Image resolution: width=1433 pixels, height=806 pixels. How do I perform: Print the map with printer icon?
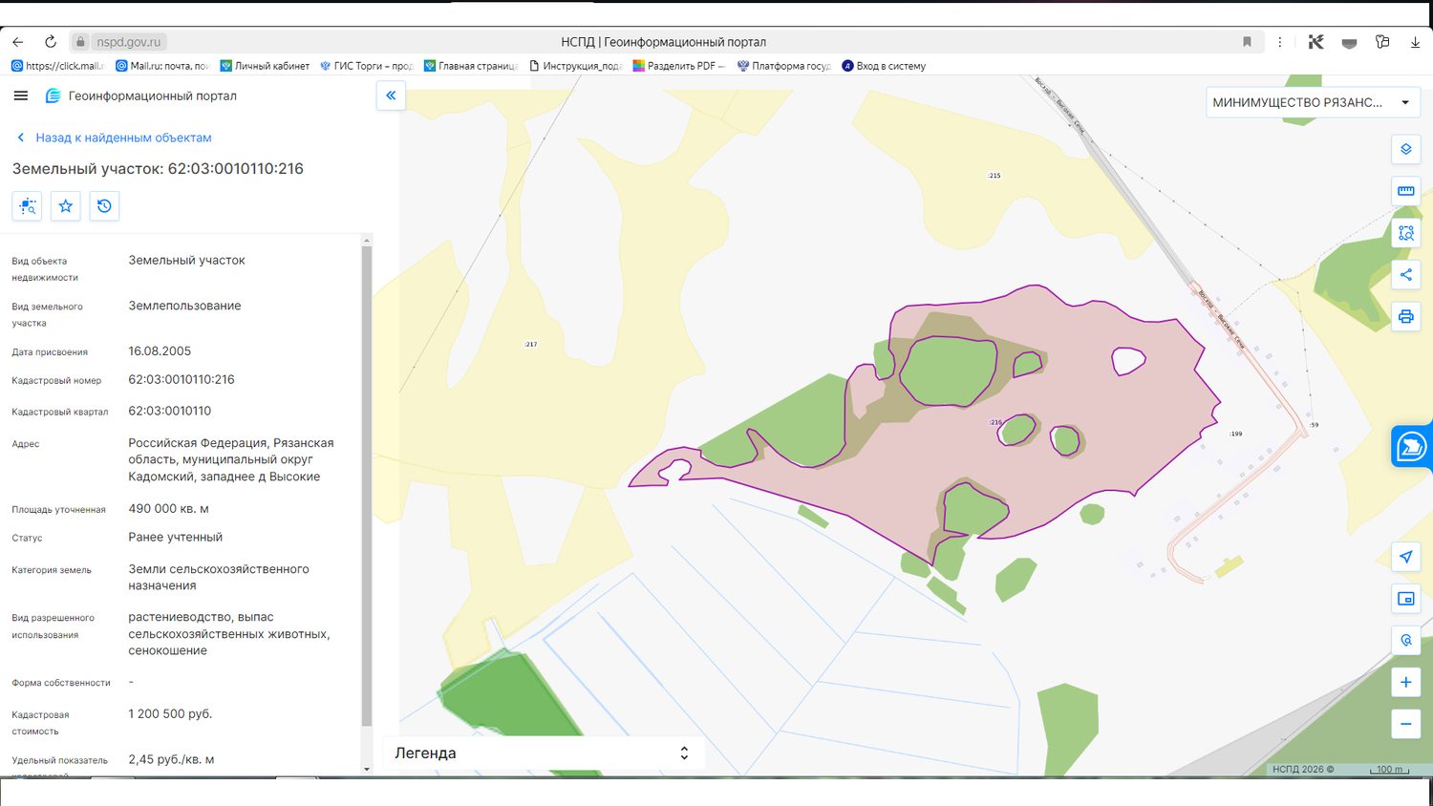point(1406,317)
